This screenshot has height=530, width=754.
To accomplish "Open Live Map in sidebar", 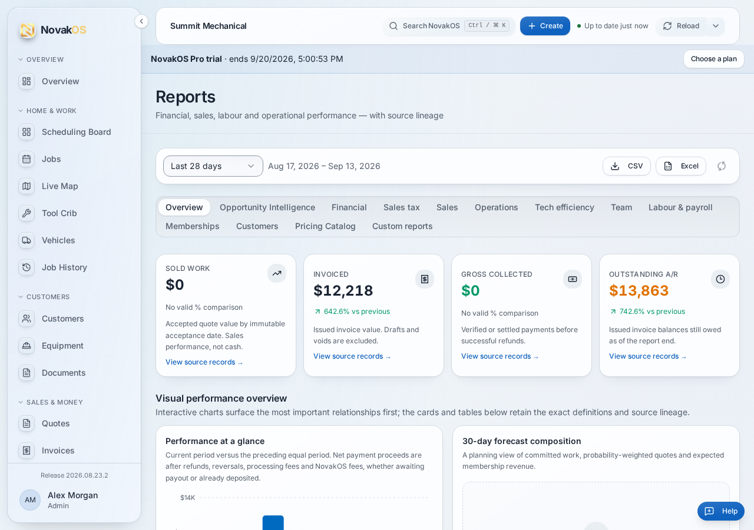I will click(74, 186).
